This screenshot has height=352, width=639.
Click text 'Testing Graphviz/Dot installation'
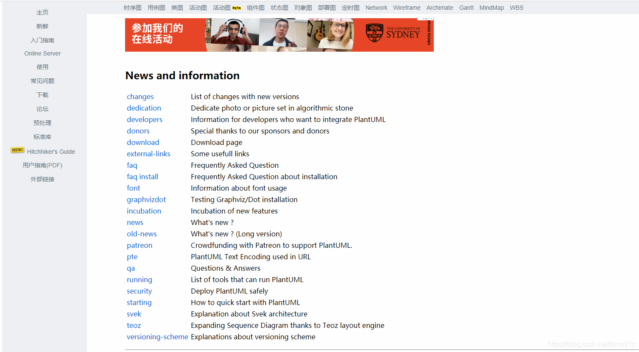coord(244,200)
